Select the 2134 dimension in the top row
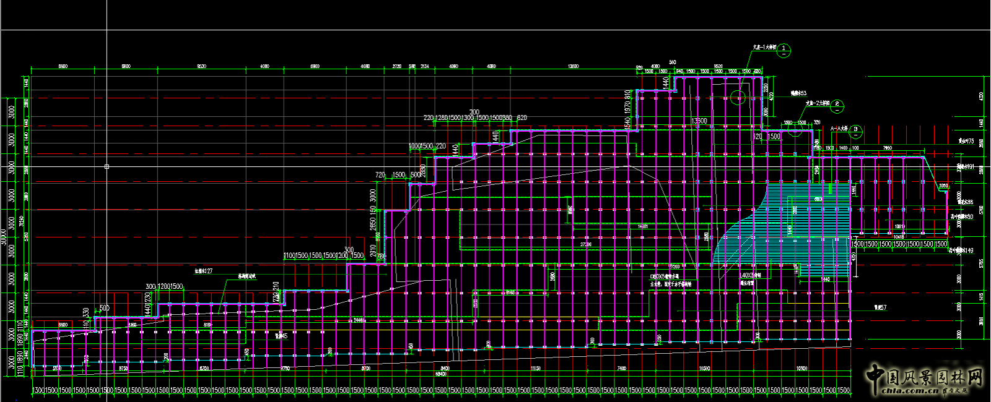The width and height of the screenshot is (991, 402). [x=425, y=66]
